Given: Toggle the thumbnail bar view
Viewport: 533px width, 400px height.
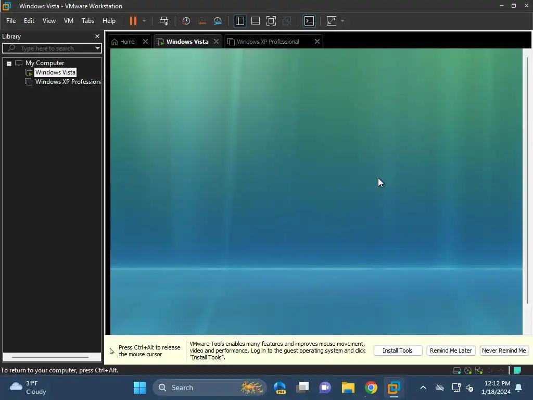Looking at the screenshot, I should click(255, 21).
